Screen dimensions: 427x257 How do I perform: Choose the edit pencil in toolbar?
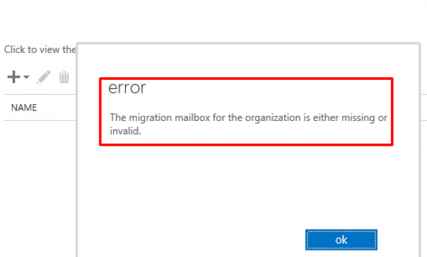pos(44,77)
